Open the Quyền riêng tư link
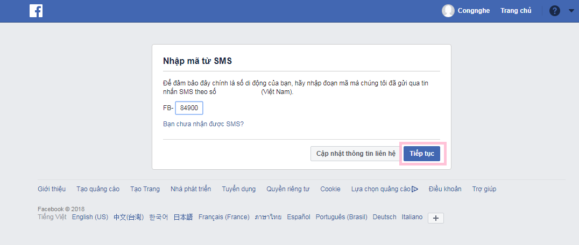 [288, 189]
